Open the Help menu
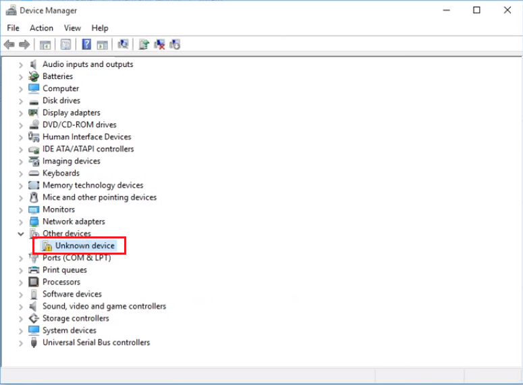Viewport: 523px width, 385px height. [100, 28]
